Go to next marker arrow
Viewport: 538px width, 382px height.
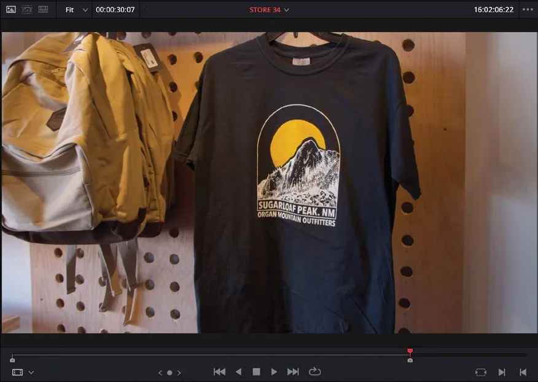pos(179,372)
